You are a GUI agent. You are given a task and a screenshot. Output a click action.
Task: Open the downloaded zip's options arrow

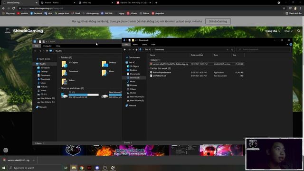pyautogui.click(x=34, y=161)
